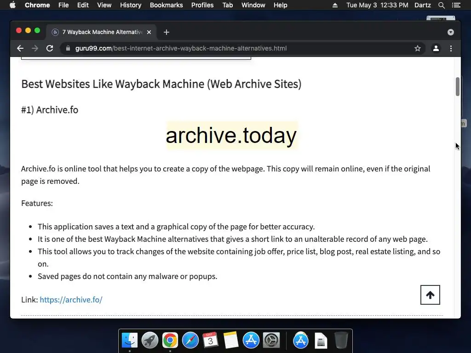Open the Window menu
The height and width of the screenshot is (353, 471).
coord(253,5)
